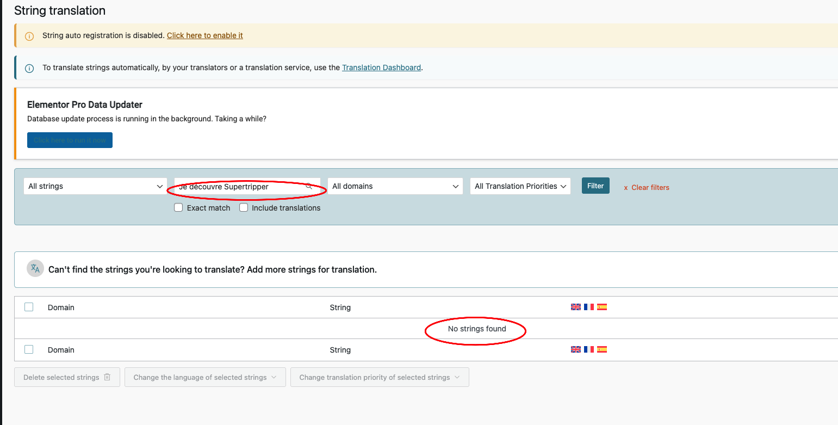The height and width of the screenshot is (425, 838).
Task: Click the French flag in the header row
Action: (x=589, y=307)
